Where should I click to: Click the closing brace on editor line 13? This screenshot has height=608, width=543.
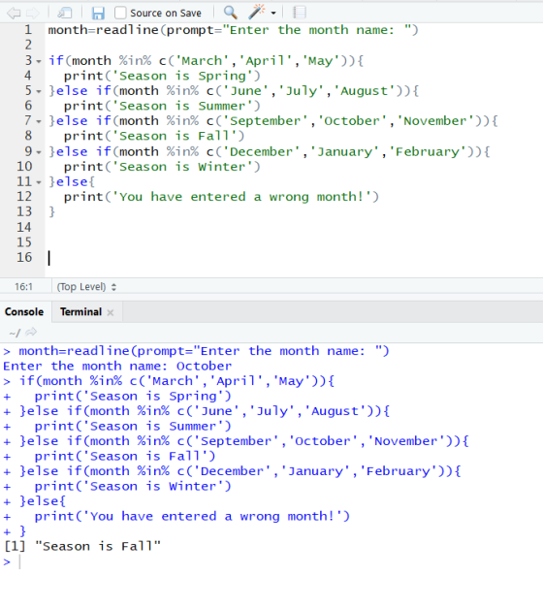pos(51,211)
